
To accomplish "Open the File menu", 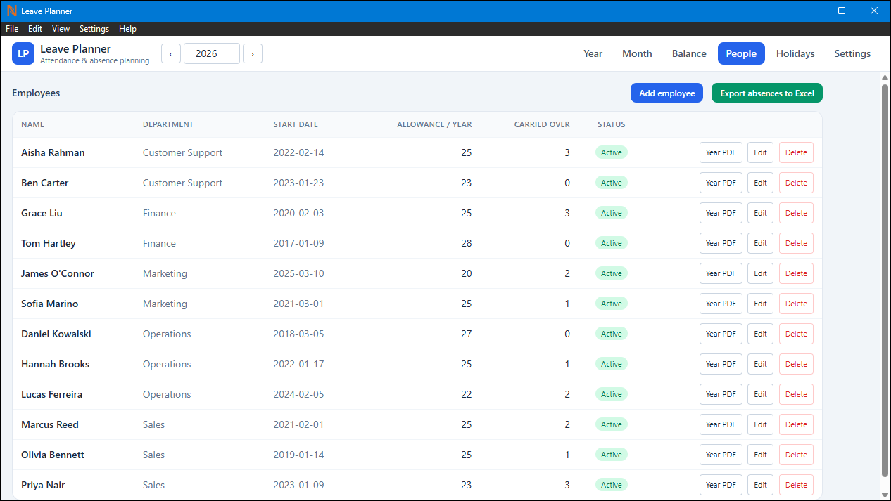I will click(x=12, y=29).
